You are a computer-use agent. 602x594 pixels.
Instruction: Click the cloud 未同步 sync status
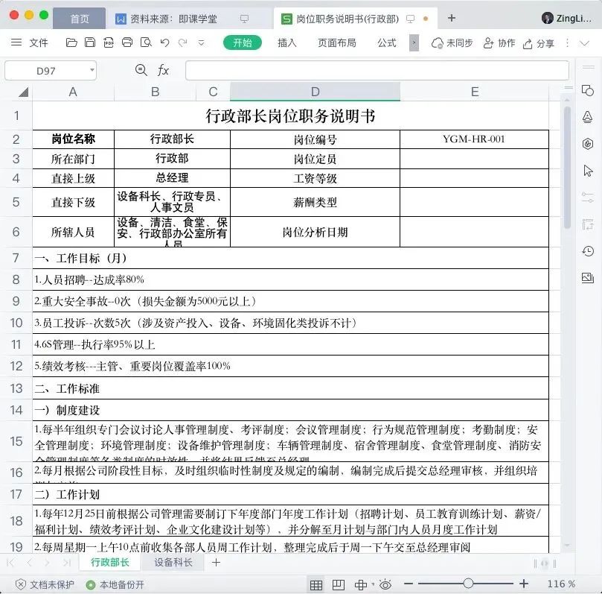[452, 43]
